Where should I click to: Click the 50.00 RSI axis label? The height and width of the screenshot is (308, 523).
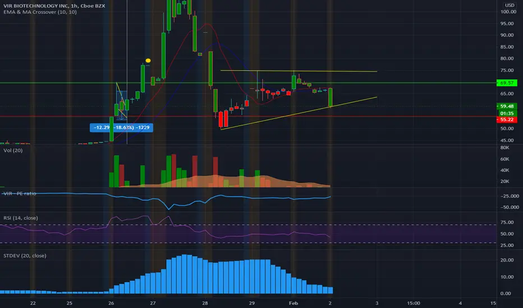507,234
